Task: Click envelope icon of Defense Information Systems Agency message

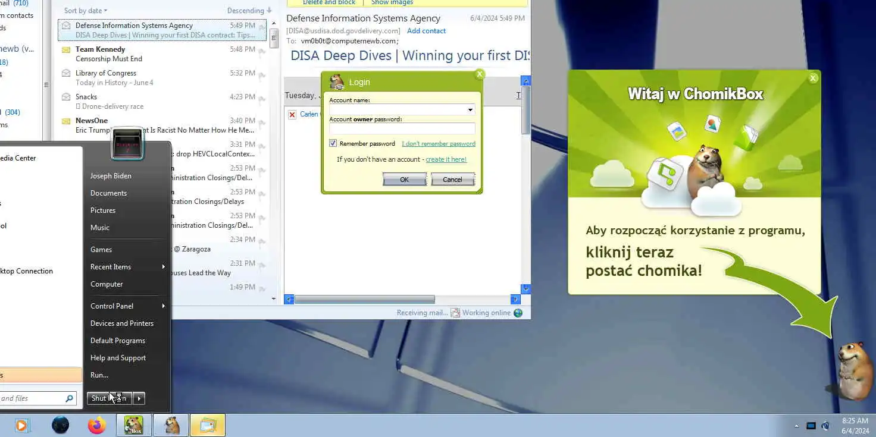Action: pos(66,26)
